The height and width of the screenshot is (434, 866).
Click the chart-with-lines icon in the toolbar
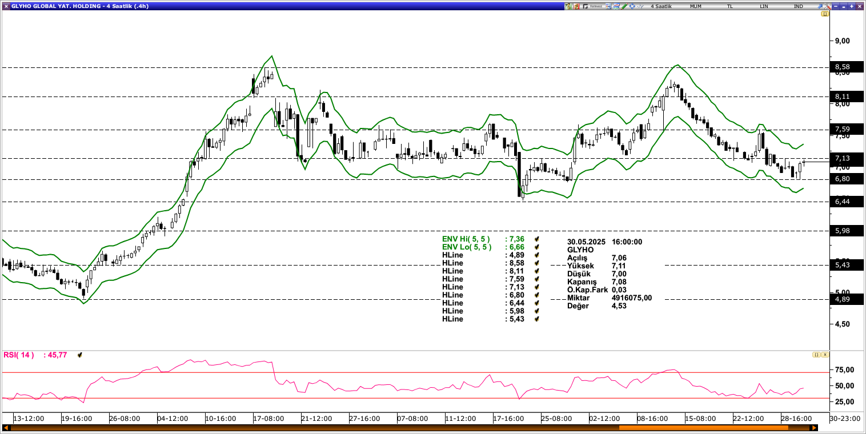pos(616,6)
